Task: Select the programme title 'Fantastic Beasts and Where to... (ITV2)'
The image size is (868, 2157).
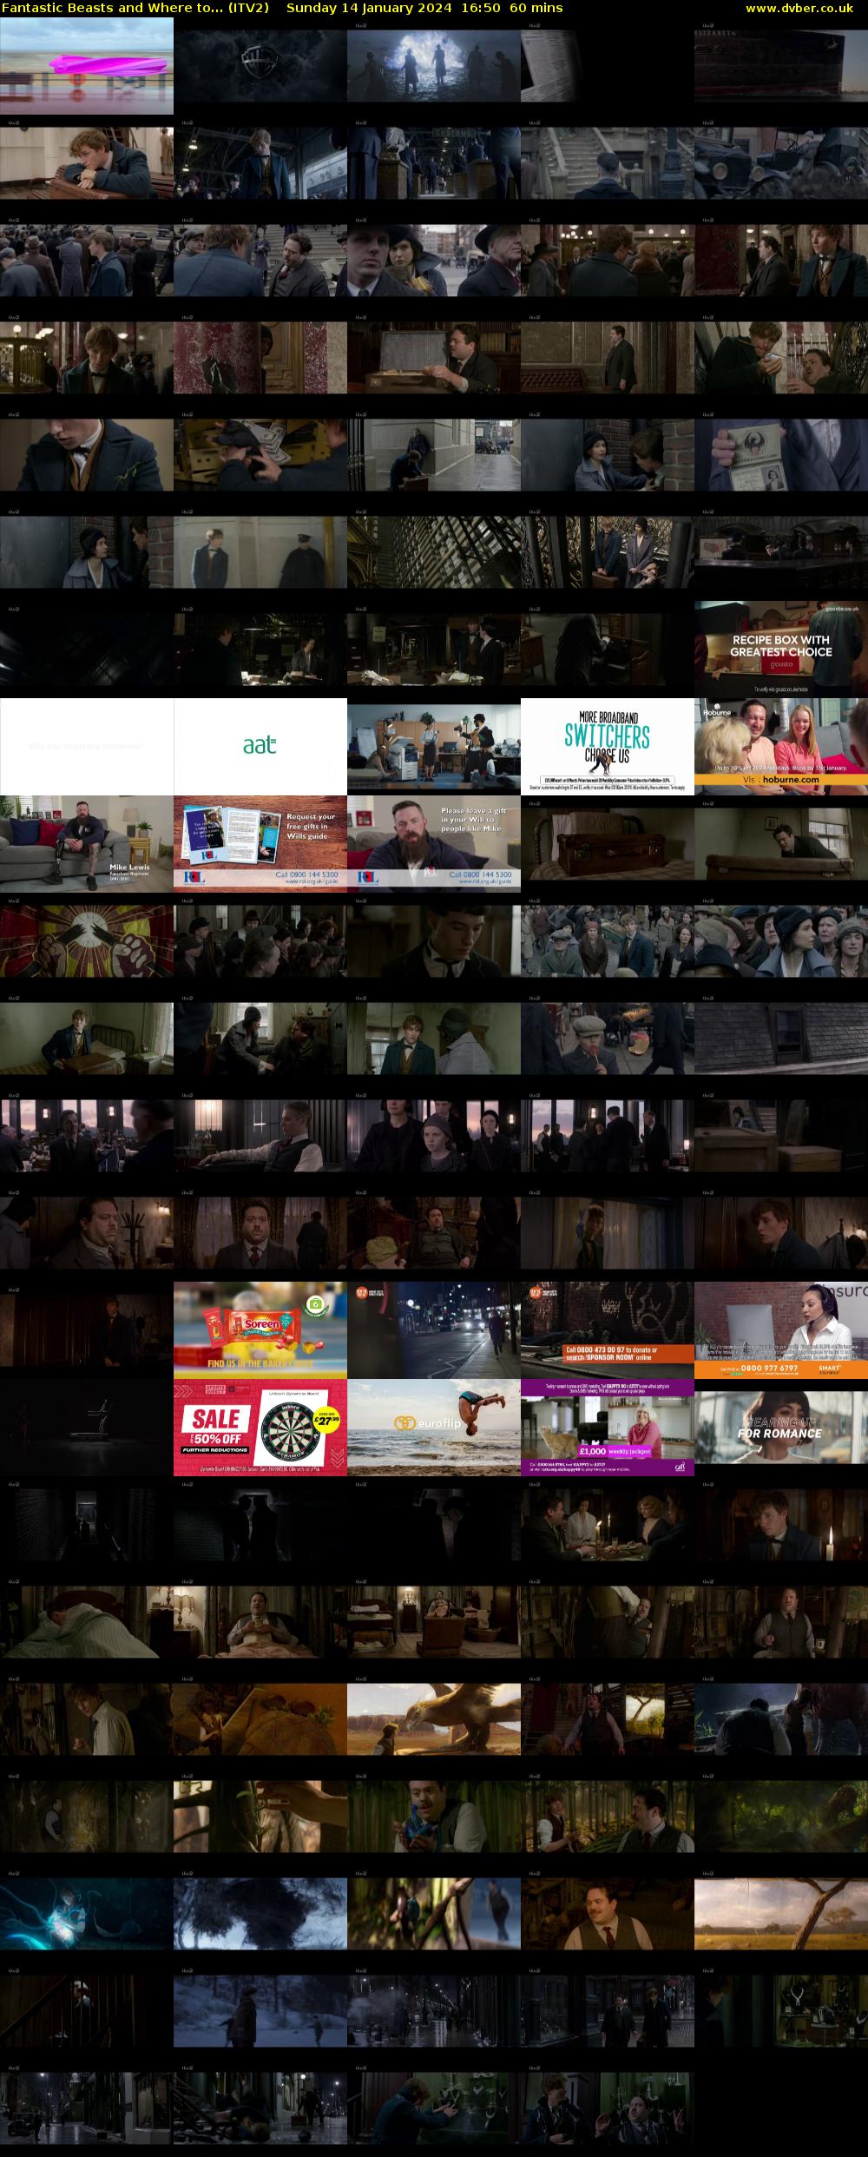Action: point(135,8)
